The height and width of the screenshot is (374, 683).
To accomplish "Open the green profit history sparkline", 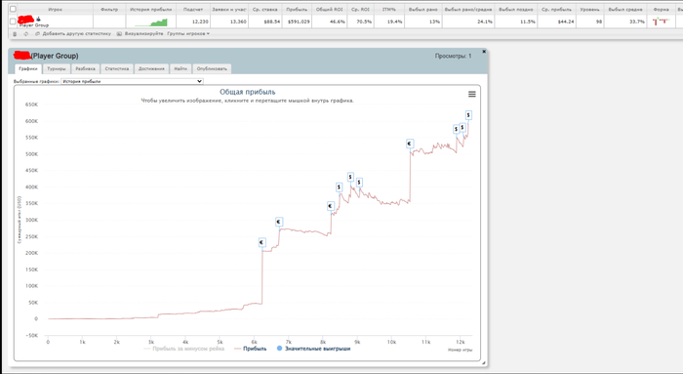I will pos(151,21).
